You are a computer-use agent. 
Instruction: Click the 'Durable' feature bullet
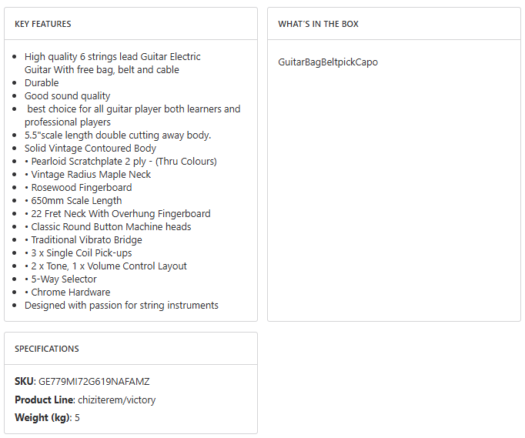[x=42, y=83]
